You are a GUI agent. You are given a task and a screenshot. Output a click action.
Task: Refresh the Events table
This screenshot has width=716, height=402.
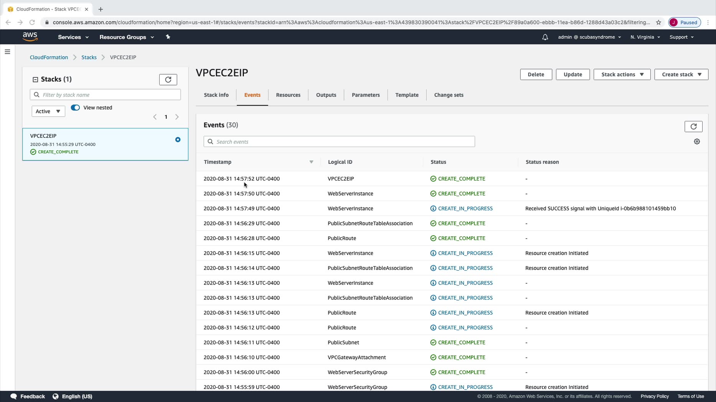pyautogui.click(x=693, y=126)
